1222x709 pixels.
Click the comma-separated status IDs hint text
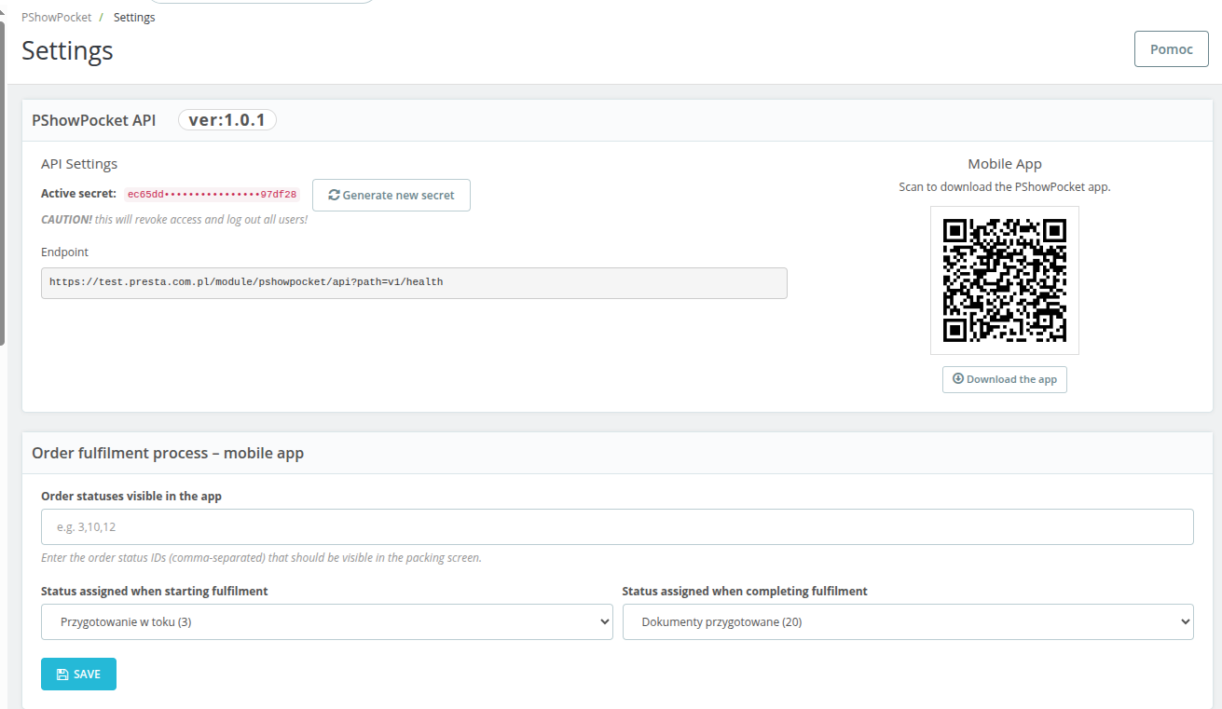(261, 558)
